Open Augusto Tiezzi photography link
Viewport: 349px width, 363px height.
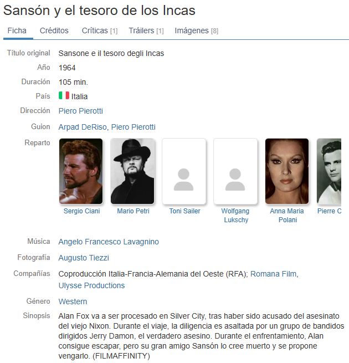coord(84,258)
